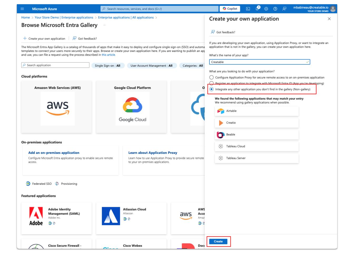The width and height of the screenshot is (354, 253).
Task: Click the Federated SSO legend icon
Action: pyautogui.click(x=28, y=184)
